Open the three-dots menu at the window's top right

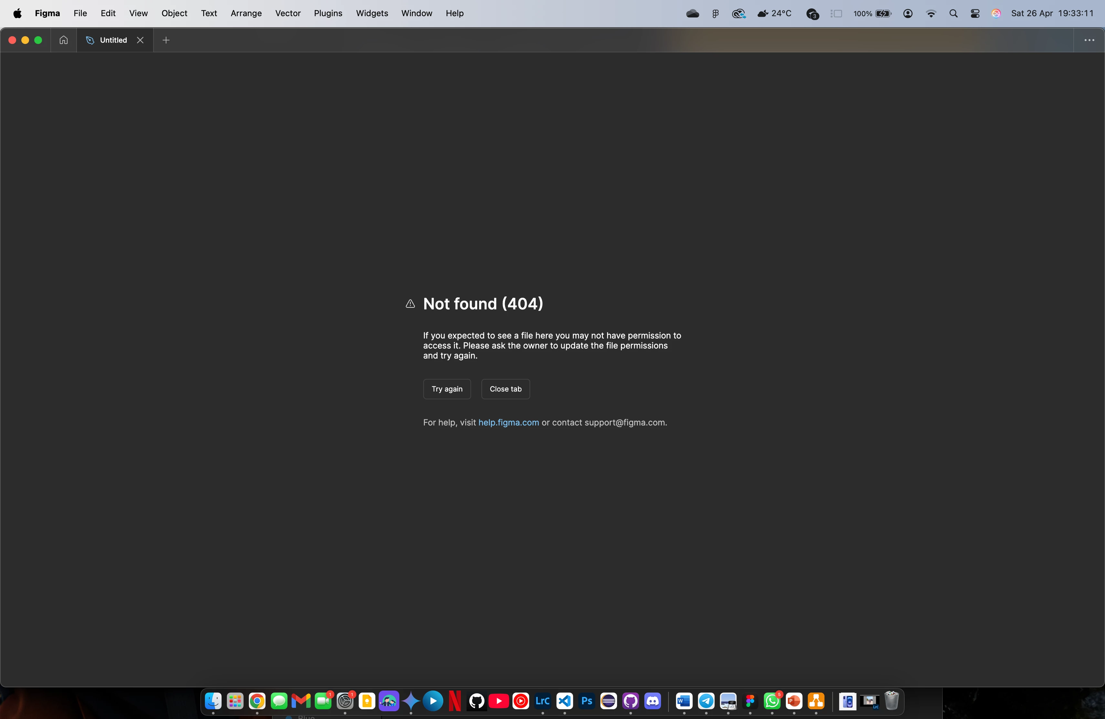1089,40
